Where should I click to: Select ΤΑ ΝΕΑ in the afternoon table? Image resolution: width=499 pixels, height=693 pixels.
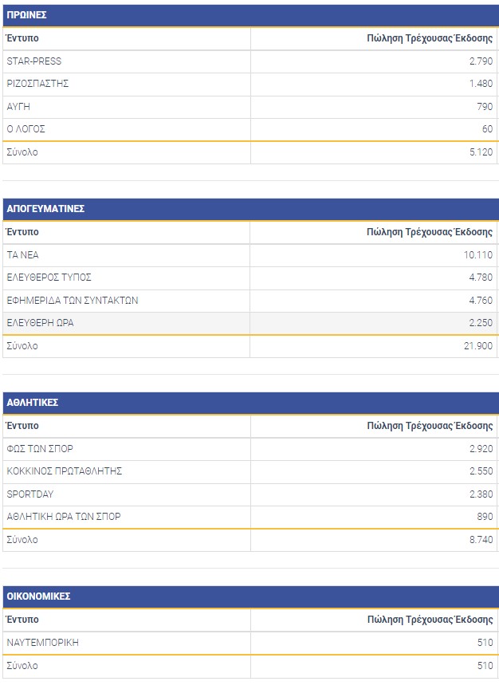(22, 255)
